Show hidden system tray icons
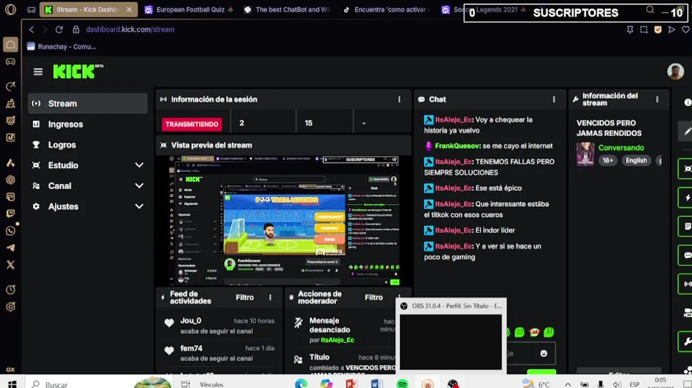 tap(568, 384)
